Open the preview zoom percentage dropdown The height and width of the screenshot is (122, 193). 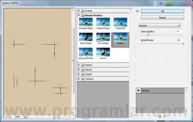point(26,117)
